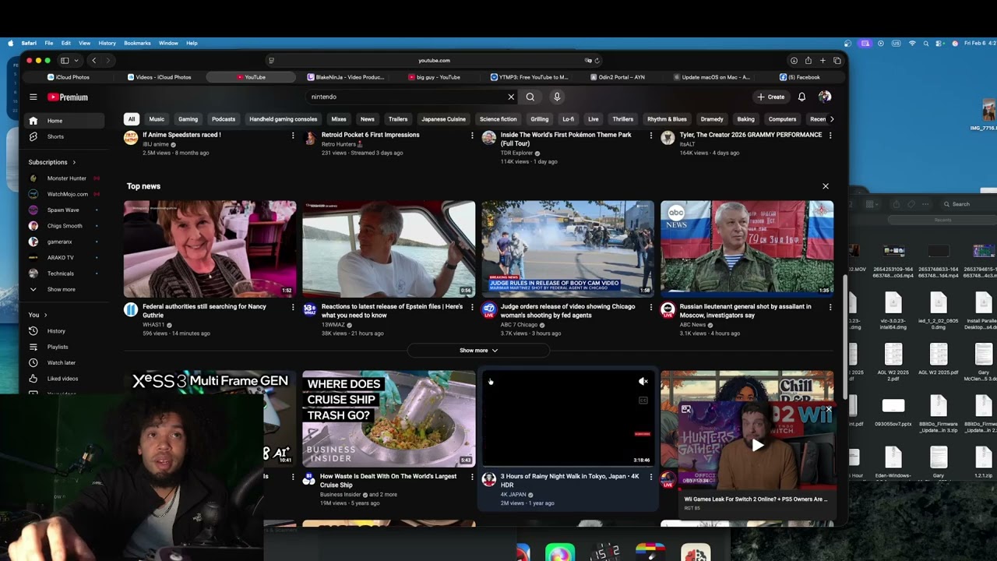Filter the feed by Podcasts chip
This screenshot has height=561, width=997.
[224, 119]
